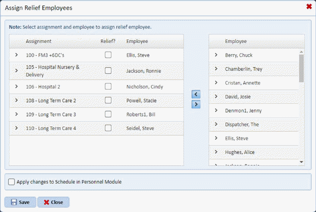This screenshot has height=212, width=316.
Task: Expand the 105 - Hospital Nursery & Delivery row
Action: click(16, 70)
